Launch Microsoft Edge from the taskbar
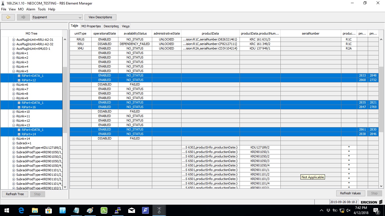Image resolution: width=385 pixels, height=216 pixels. click(21, 210)
